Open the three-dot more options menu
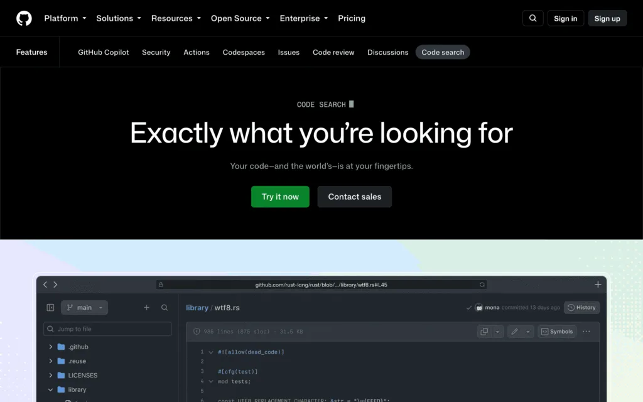This screenshot has height=402, width=643. coord(586,332)
